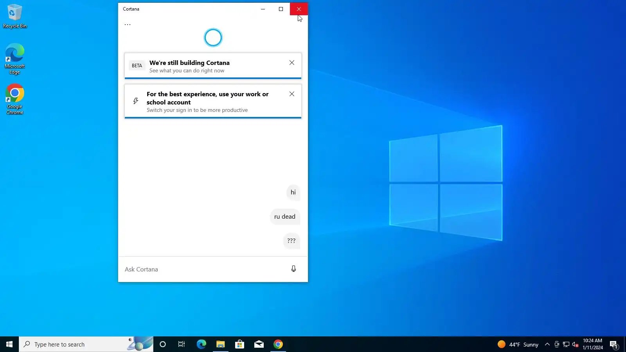Screen dimensions: 626x352
Task: Open the Cortana three-dot menu
Action: point(128,24)
